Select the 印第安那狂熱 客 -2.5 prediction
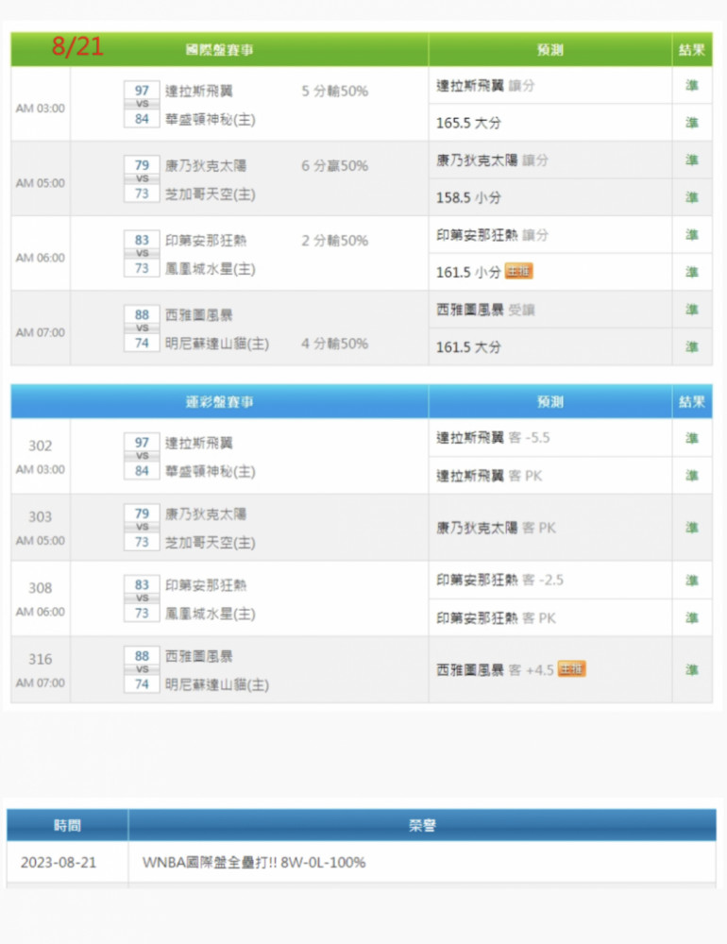 pos(499,580)
